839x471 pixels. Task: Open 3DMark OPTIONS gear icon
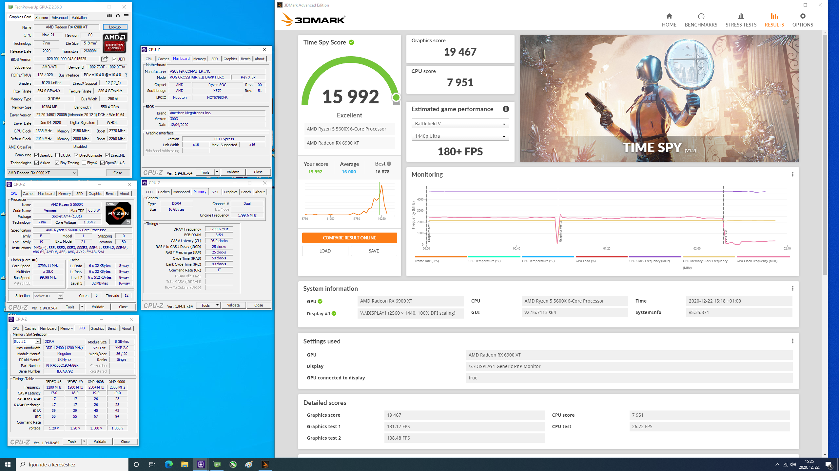802,20
